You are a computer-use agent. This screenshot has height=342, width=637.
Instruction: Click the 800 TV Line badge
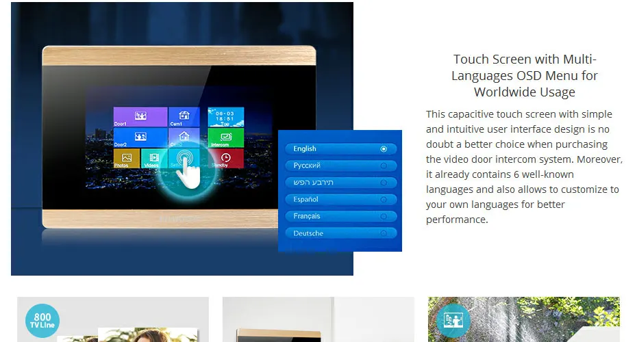pos(42,321)
